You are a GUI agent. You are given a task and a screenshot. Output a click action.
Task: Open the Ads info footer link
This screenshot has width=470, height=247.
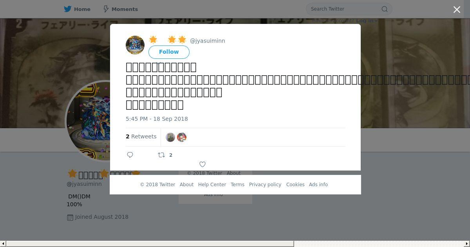click(x=318, y=185)
